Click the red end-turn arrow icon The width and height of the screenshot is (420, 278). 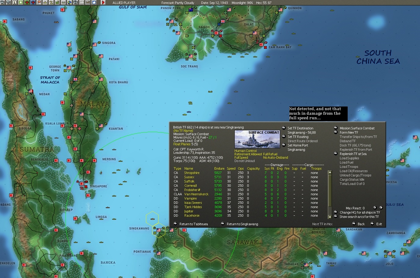pos(103,2)
